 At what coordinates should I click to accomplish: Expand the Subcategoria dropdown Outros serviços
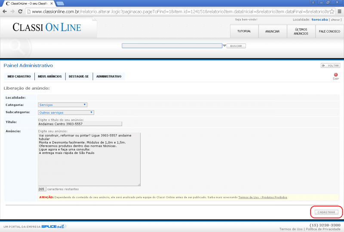pos(66,112)
